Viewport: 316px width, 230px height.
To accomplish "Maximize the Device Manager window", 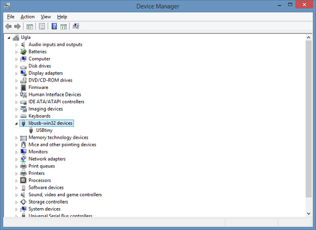I will click(290, 5).
